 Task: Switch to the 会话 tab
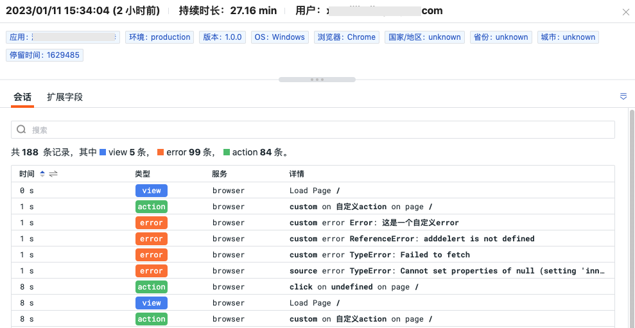pyautogui.click(x=22, y=97)
